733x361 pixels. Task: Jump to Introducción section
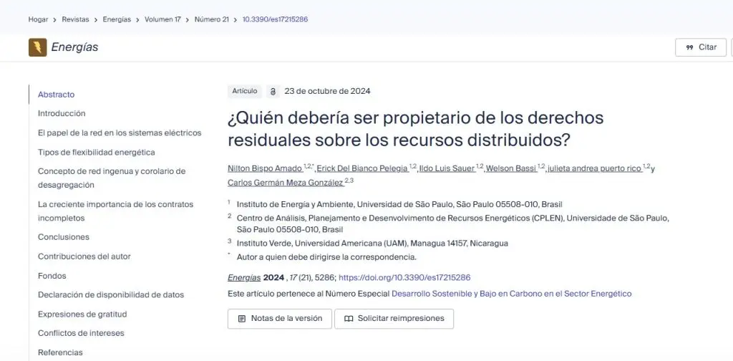click(x=62, y=113)
